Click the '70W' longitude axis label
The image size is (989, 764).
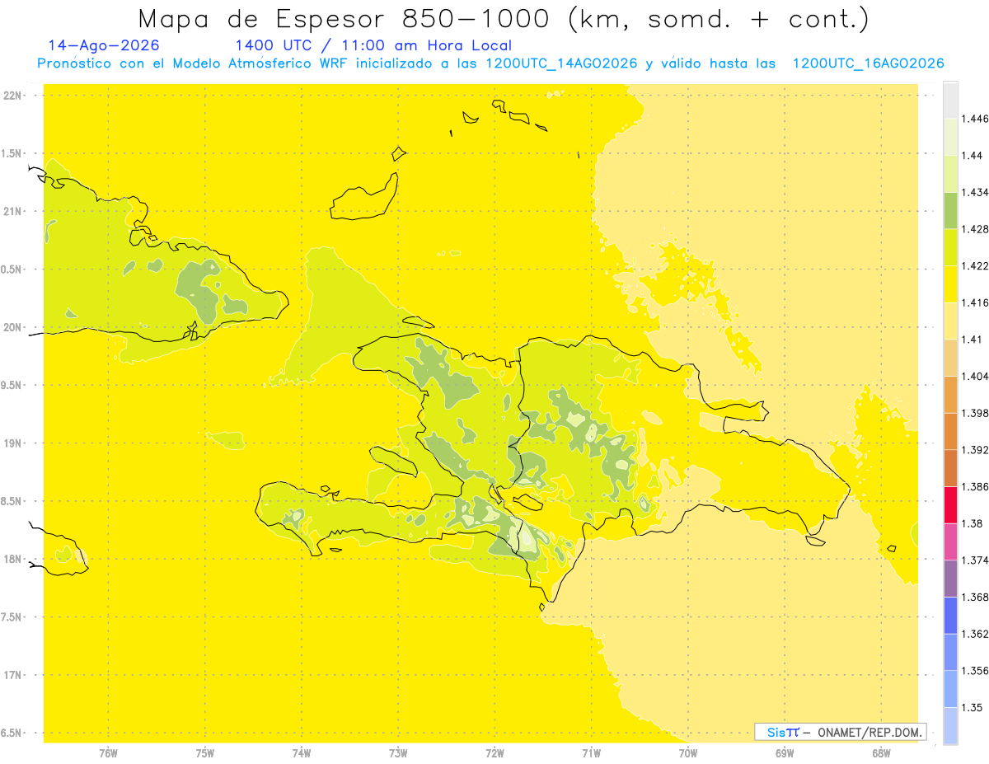coord(688,753)
